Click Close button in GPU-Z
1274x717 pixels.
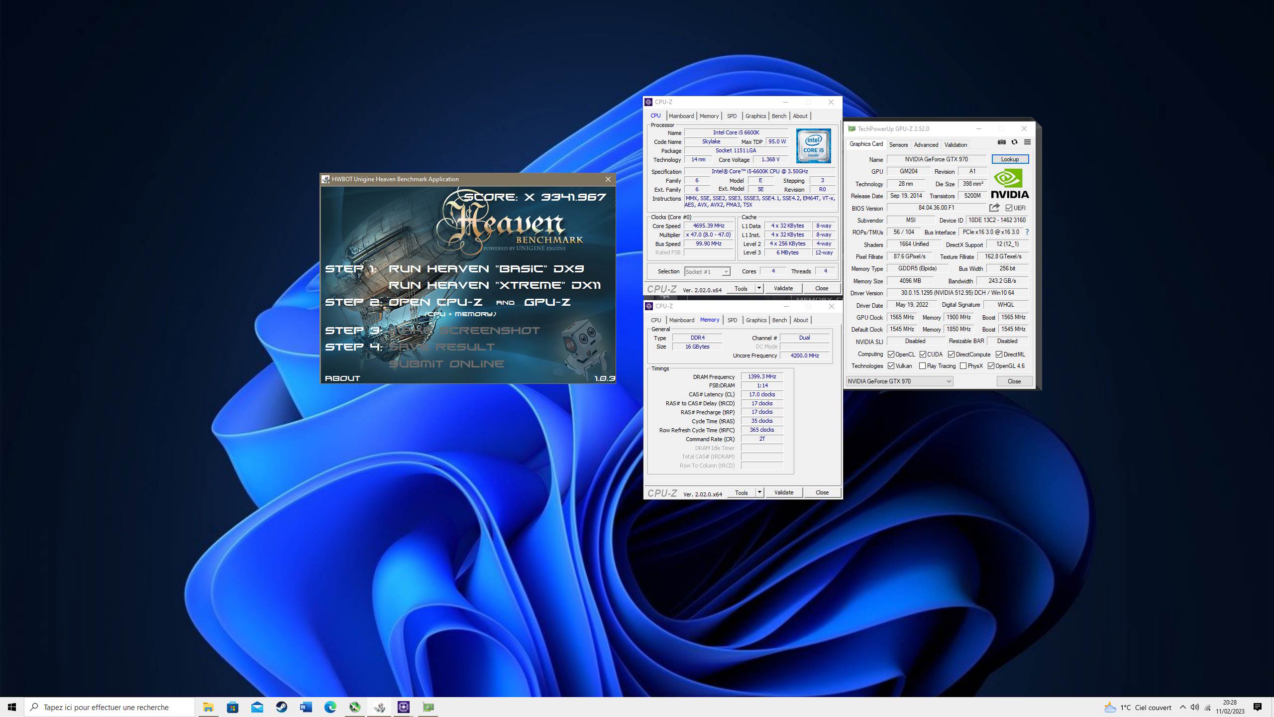point(1014,381)
